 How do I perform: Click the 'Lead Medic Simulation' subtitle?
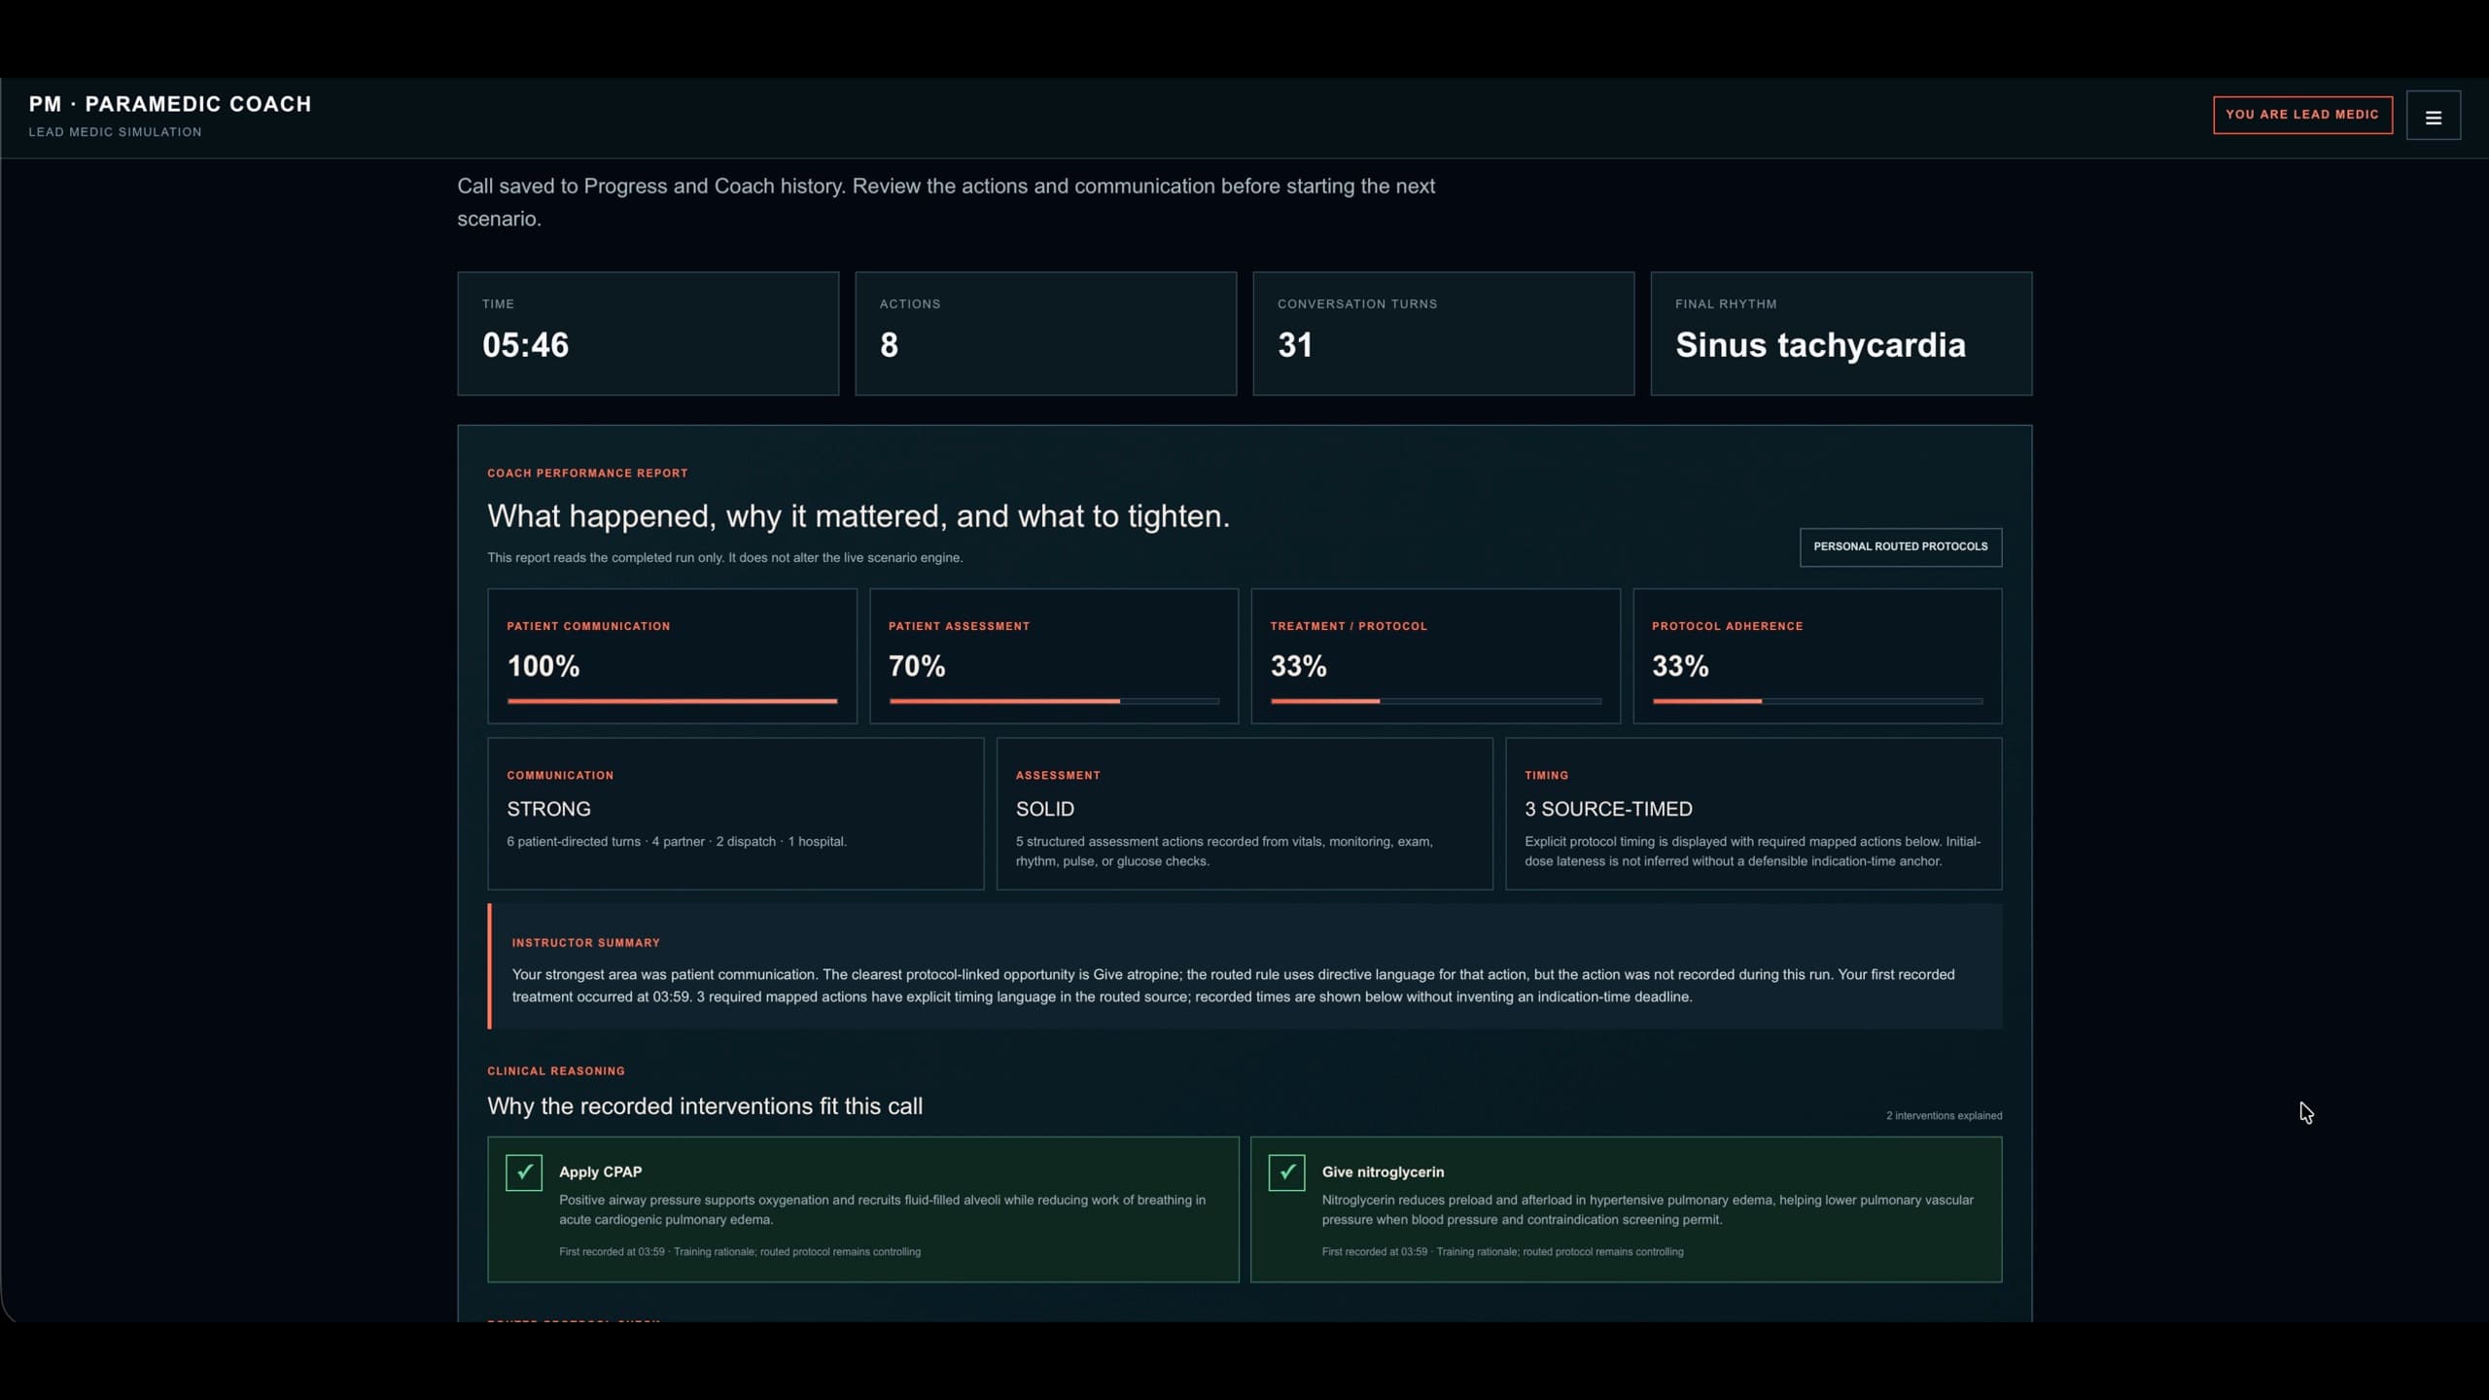click(115, 132)
